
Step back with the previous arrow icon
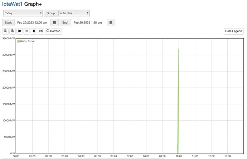26,31
